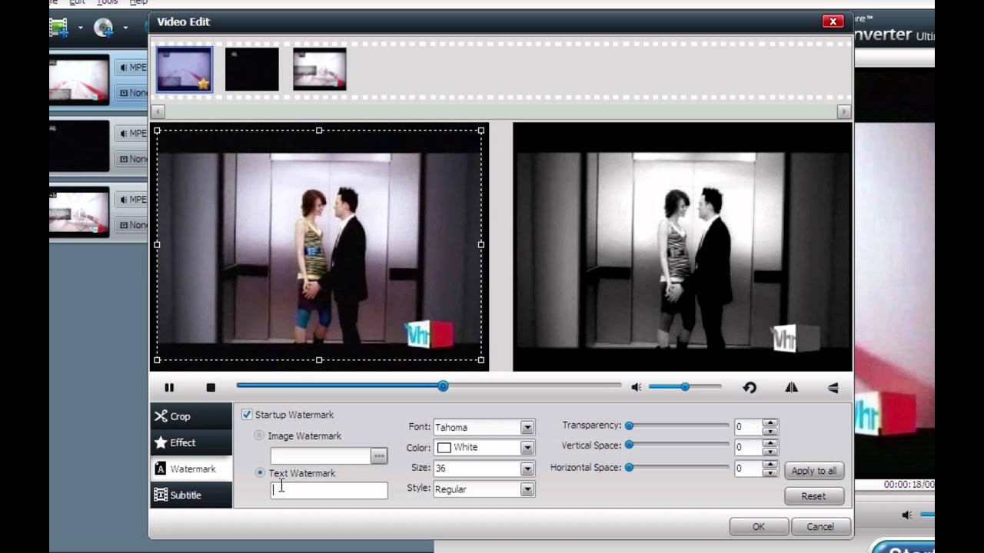Click the playback progress slider handle
This screenshot has width=984, height=553.
point(443,386)
